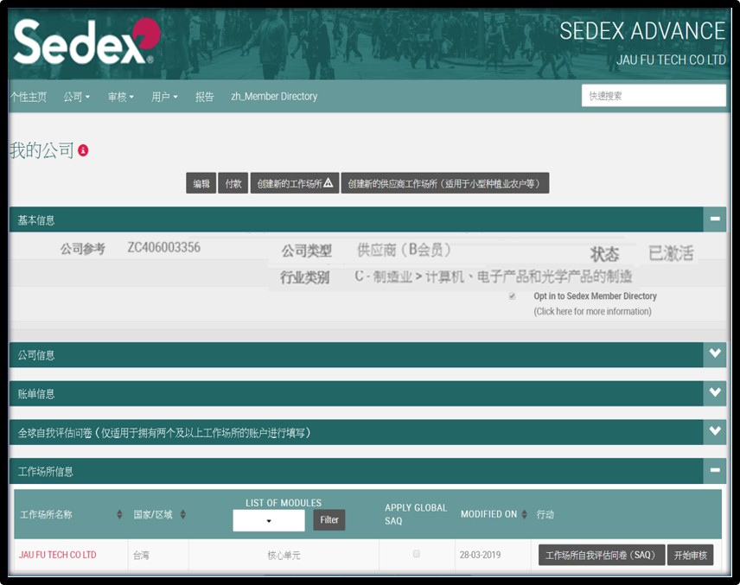Screen dimensions: 740x585
Task: Open JAU FU TECH CO LTD workplace link
Action: click(x=58, y=555)
